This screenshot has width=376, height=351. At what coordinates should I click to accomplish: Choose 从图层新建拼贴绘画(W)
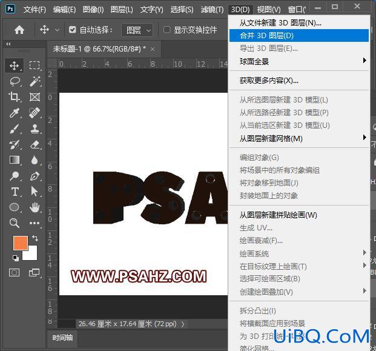[x=299, y=215]
